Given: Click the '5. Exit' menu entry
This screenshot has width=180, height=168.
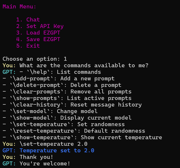Looking at the screenshot, I should click(x=28, y=46).
